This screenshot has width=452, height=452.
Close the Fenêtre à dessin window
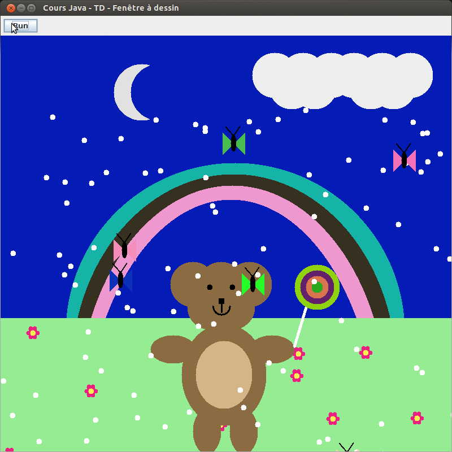tap(11, 8)
